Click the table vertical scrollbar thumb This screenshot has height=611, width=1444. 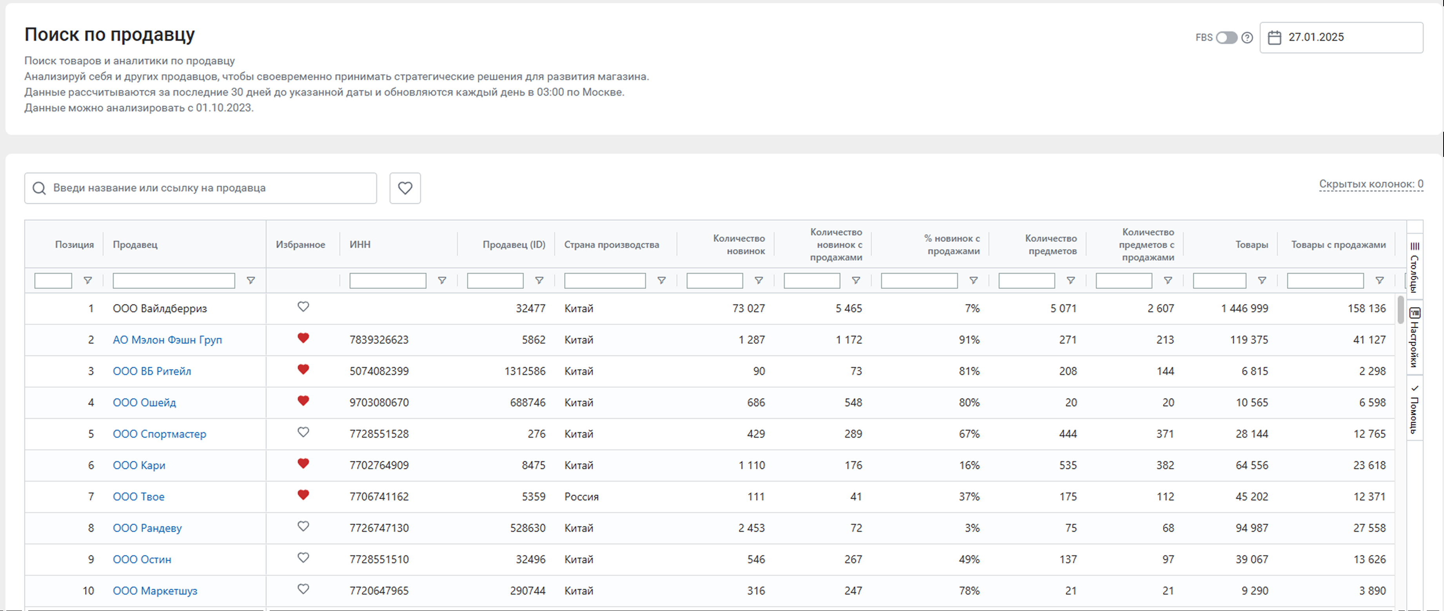click(x=1400, y=310)
